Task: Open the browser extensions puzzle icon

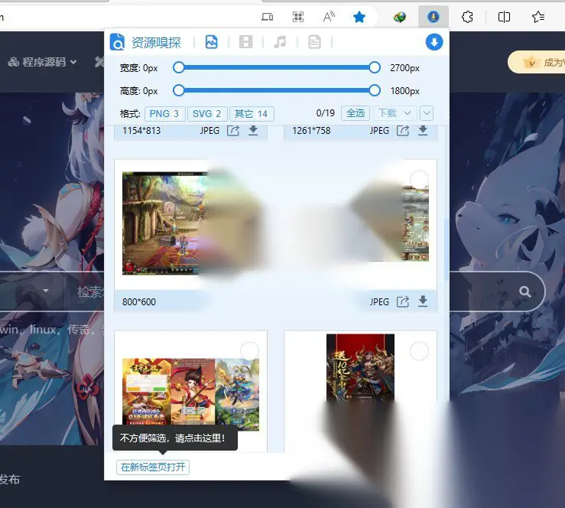Action: pyautogui.click(x=467, y=17)
